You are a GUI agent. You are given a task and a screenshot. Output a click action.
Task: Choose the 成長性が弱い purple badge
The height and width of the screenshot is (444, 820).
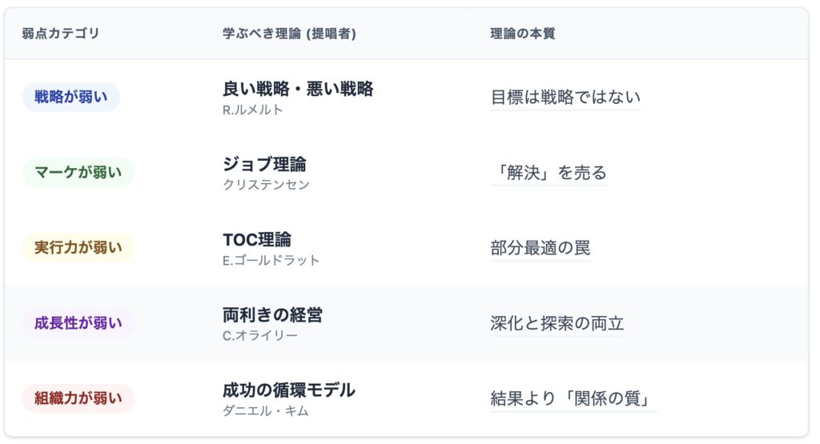tap(78, 323)
